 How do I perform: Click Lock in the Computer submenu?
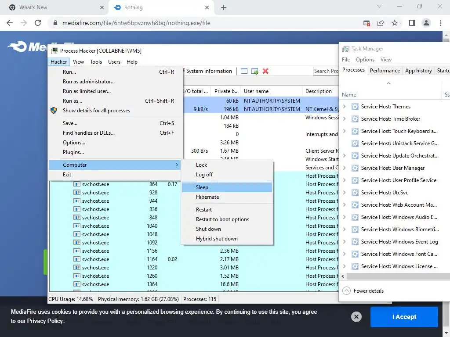227,165
